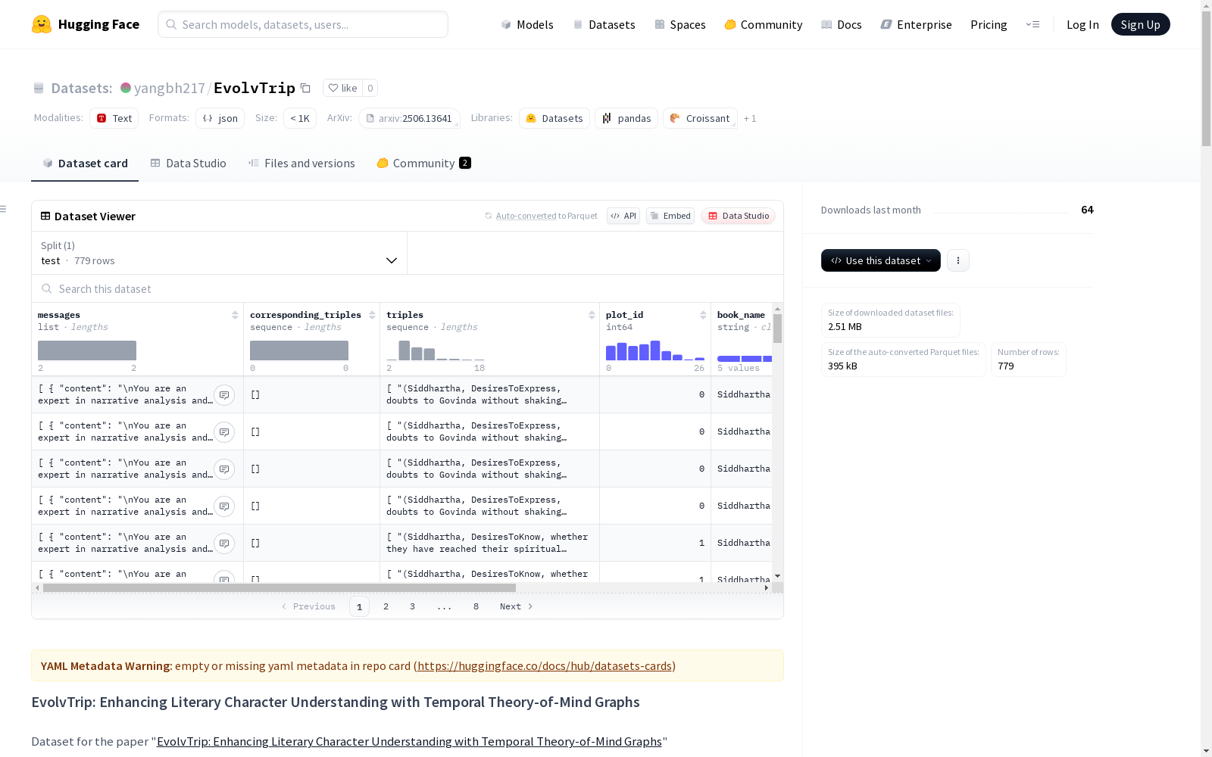Click the Datasets stack icon in breadcrumb
Screen dimensions: 1212x757
pos(39,88)
